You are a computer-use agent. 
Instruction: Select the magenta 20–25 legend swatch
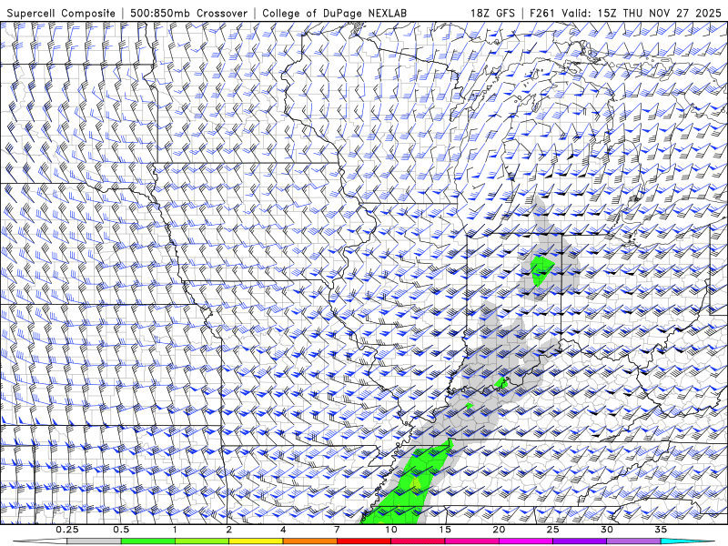click(x=526, y=541)
